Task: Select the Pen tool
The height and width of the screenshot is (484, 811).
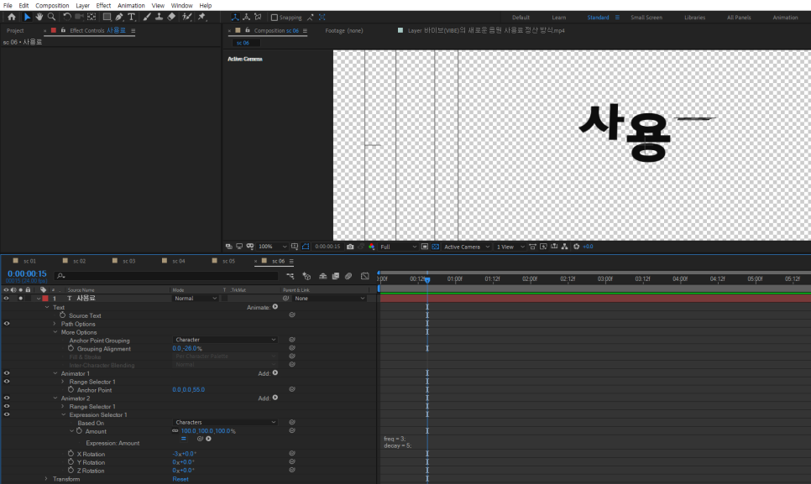Action: [x=119, y=17]
